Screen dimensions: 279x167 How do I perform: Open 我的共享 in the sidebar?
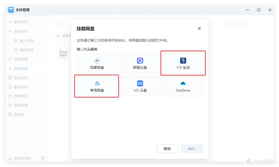[x=26, y=50]
